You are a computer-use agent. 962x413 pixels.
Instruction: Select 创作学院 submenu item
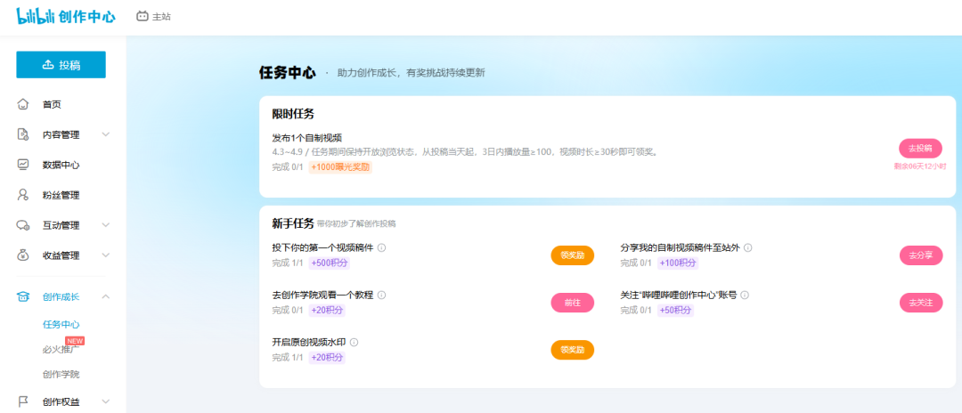pos(61,374)
